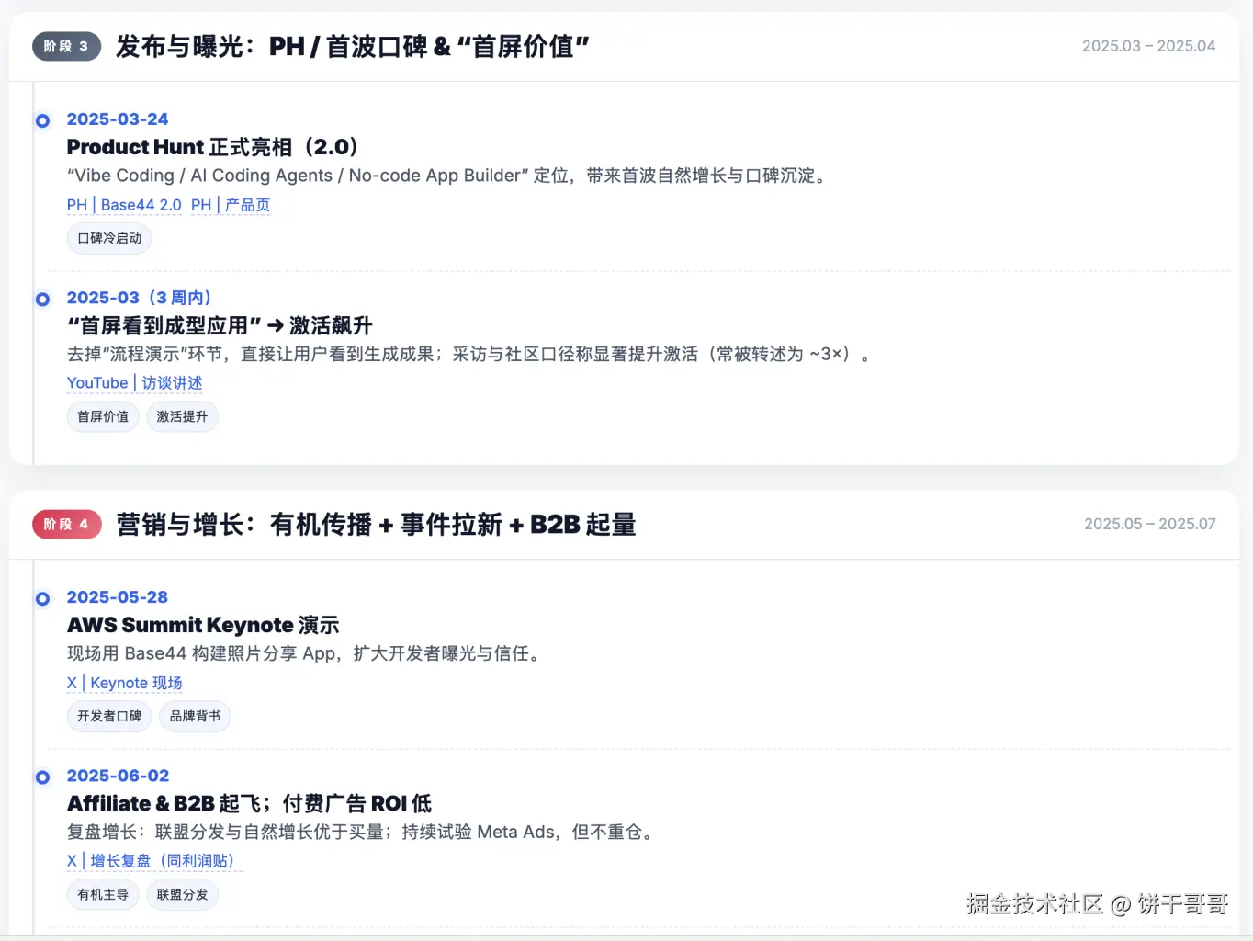This screenshot has width=1253, height=941.
Task: Open the "PH | Base44 2.0" link
Action: pyautogui.click(x=124, y=205)
